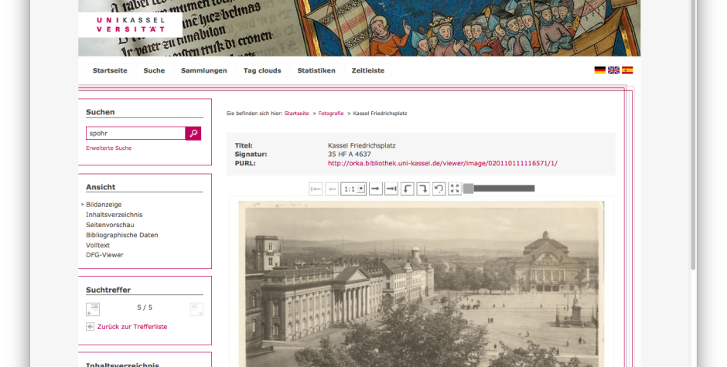Viewport: 727px width, 367px height.
Task: Click the Friedrichsplatz postcard image
Action: pos(421,284)
